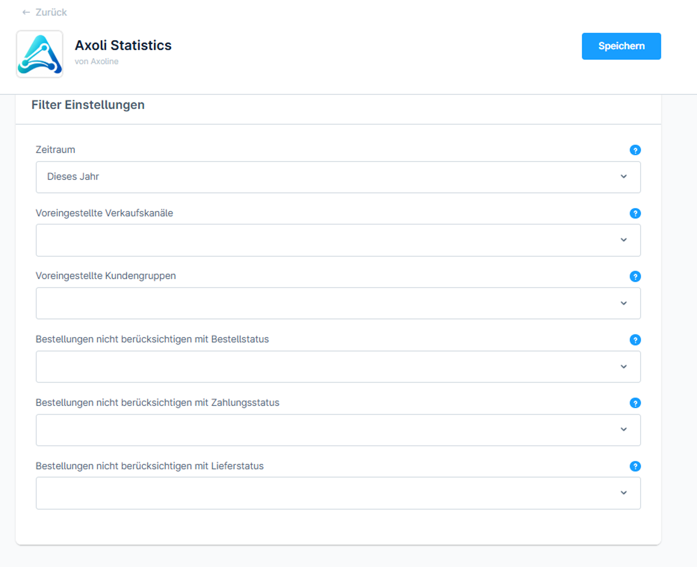Click the Speichern button
The height and width of the screenshot is (567, 697).
pos(621,46)
